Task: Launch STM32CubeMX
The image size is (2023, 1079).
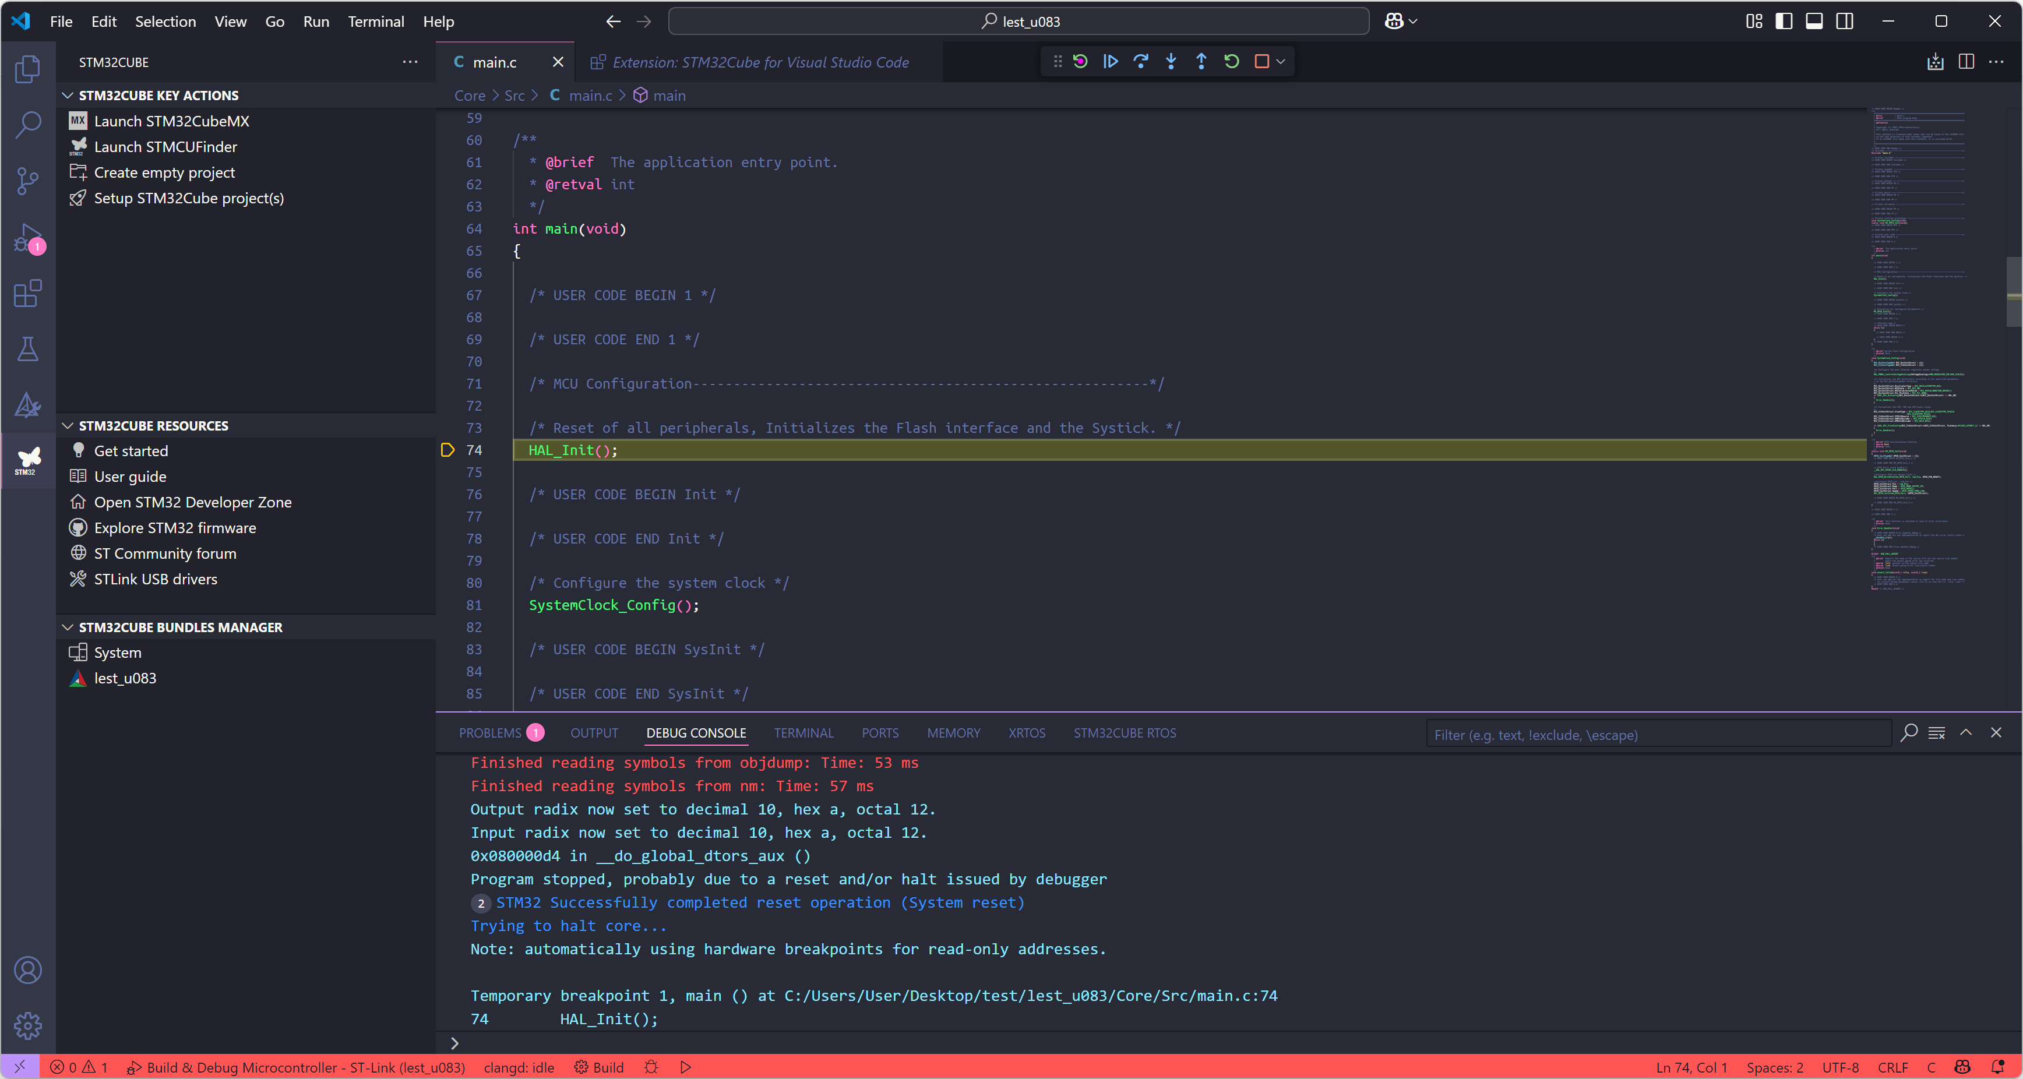Action: click(x=172, y=121)
